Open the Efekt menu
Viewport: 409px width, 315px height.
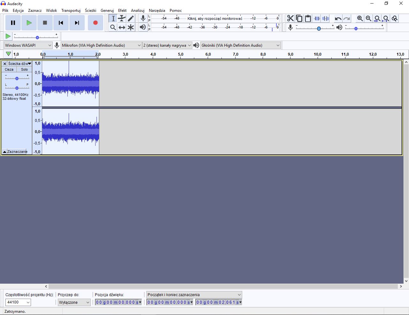[122, 10]
